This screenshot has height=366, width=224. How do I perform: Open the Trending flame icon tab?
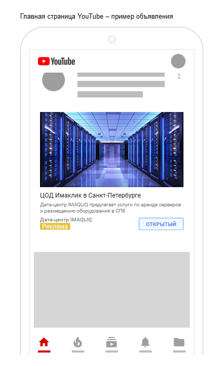pyautogui.click(x=78, y=343)
